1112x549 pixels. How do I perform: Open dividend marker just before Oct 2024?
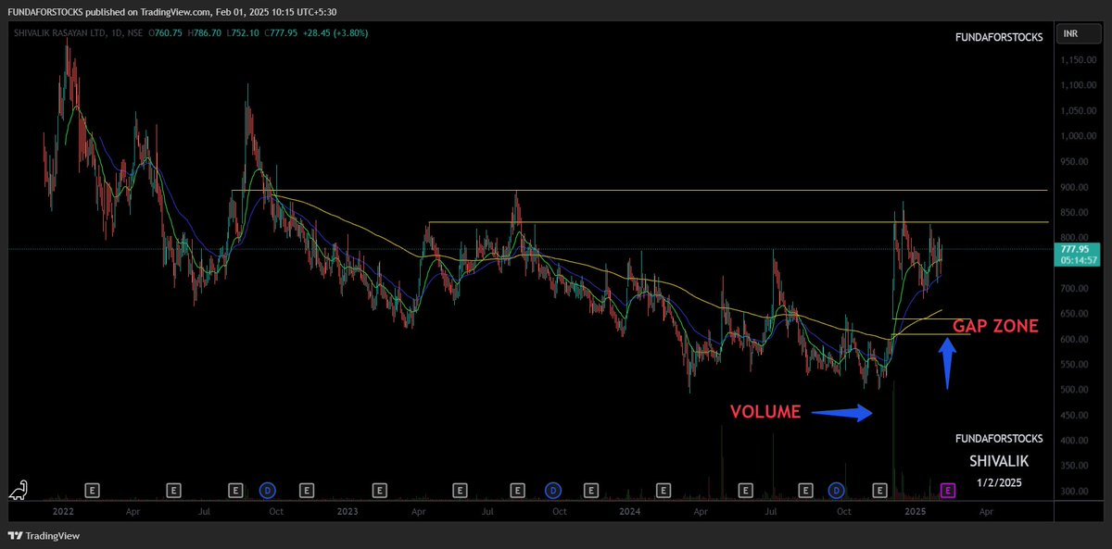pos(837,489)
